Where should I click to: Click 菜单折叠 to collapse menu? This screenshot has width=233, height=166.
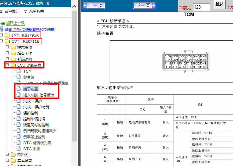[x=37, y=11]
